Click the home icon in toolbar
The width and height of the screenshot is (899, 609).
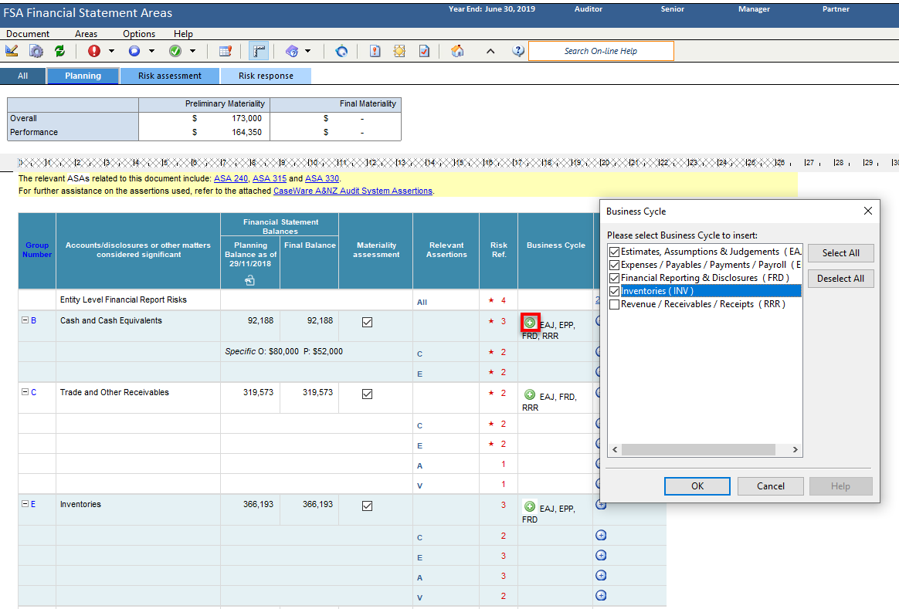pyautogui.click(x=457, y=51)
